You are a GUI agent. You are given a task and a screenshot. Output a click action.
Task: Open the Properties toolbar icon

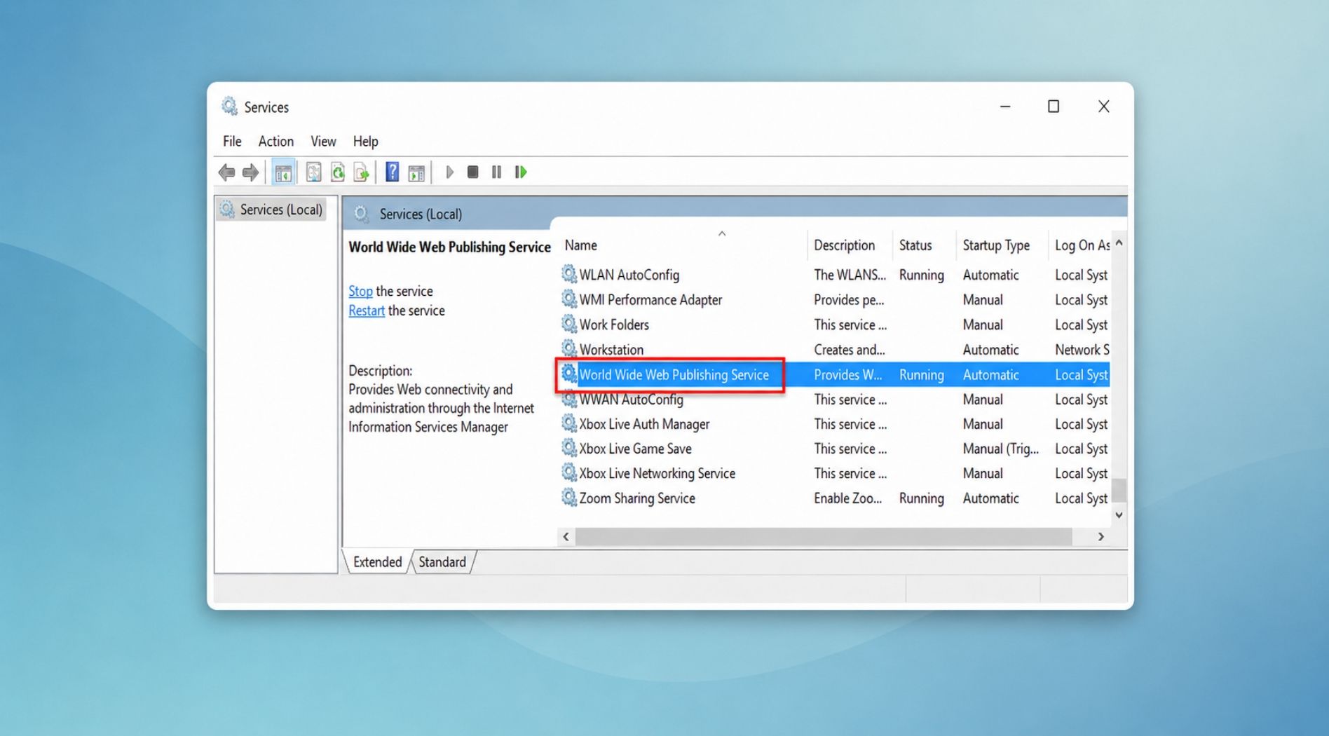(x=313, y=172)
